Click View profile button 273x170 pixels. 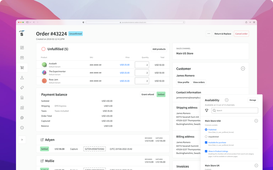(x=183, y=82)
